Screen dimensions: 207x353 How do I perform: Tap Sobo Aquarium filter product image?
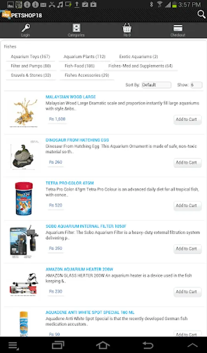point(24,242)
